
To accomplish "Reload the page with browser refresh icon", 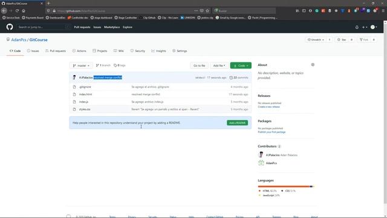I will tap(17, 11).
